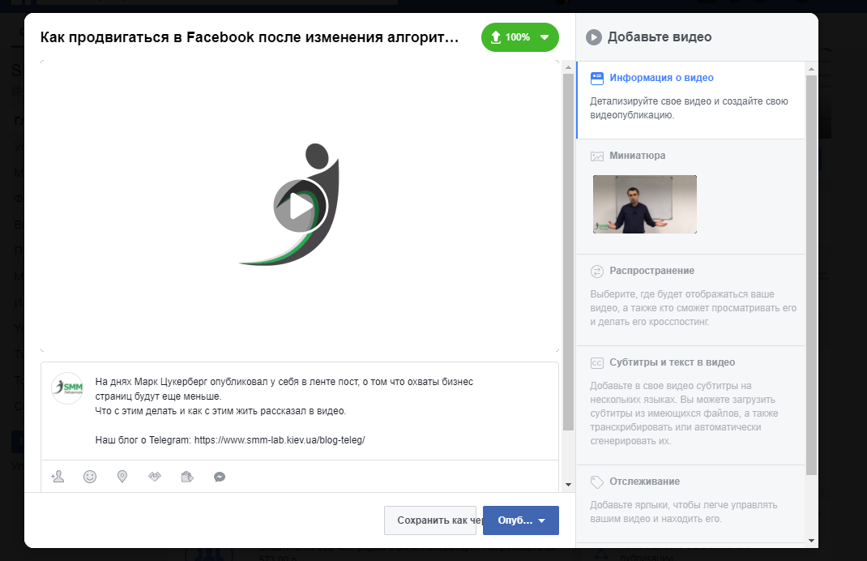Click the right sidebar scrollbar thumb
This screenshot has width=867, height=561.
coord(811,275)
